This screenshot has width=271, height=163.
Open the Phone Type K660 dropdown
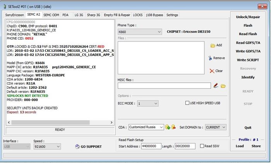tap(140, 32)
